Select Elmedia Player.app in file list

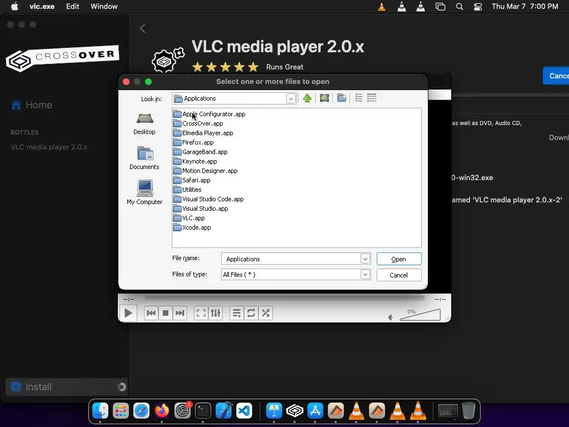[203, 133]
